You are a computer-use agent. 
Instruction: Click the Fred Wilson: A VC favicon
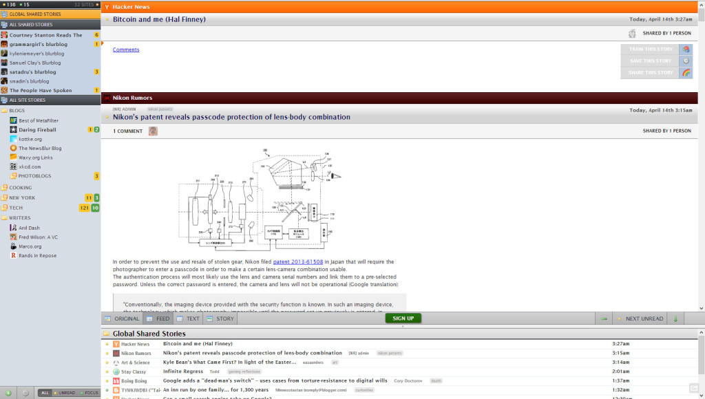pos(13,237)
